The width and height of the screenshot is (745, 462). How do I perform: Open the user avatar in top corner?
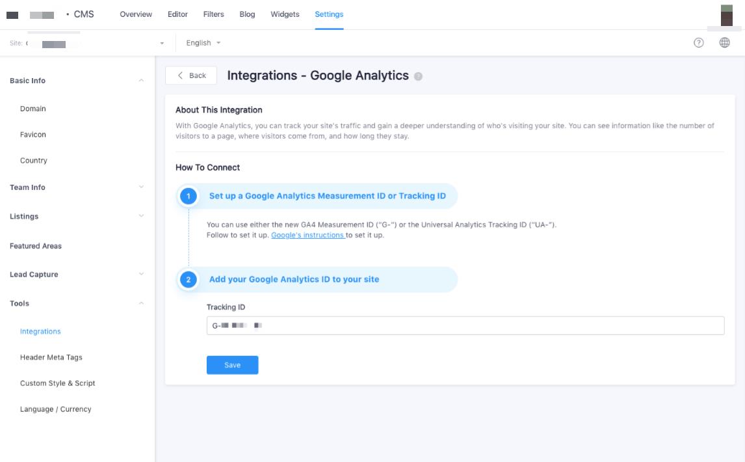click(726, 15)
